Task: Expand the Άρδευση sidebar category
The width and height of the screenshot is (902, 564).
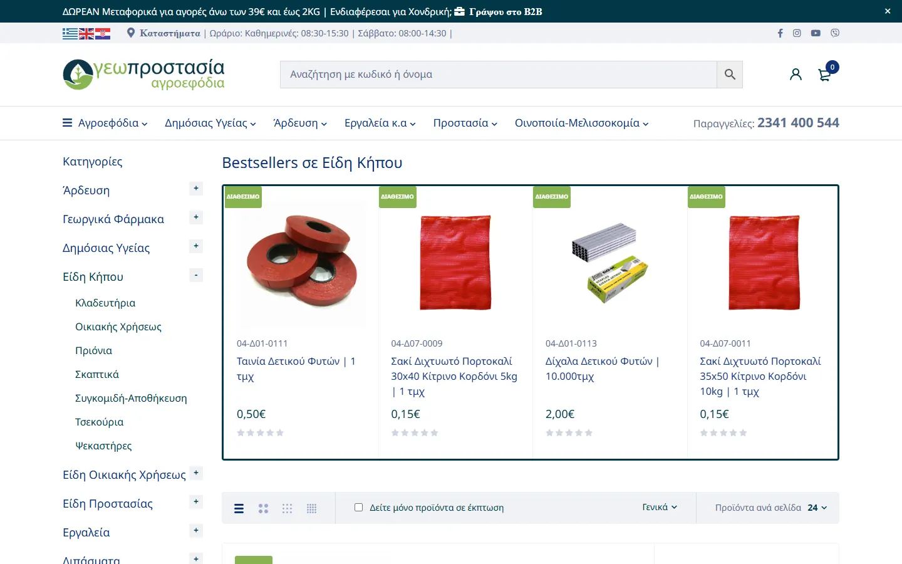Action: click(196, 189)
